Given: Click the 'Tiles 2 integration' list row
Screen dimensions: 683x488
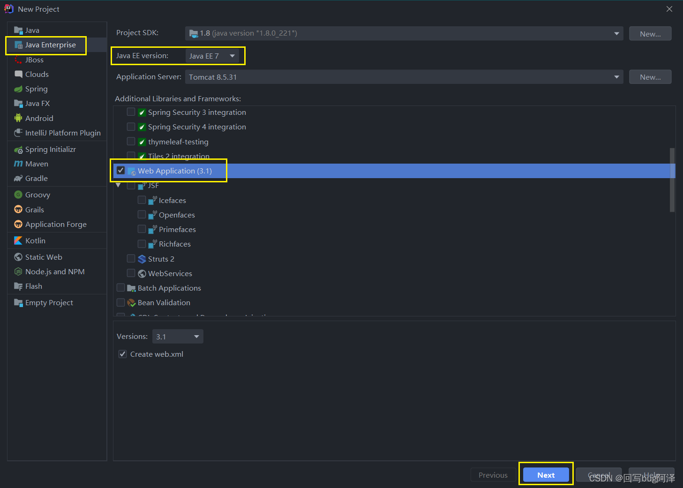Looking at the screenshot, I should point(394,156).
